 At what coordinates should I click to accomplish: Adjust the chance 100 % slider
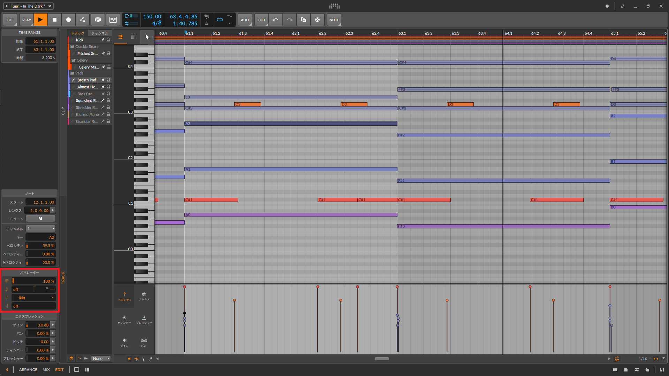coord(33,281)
